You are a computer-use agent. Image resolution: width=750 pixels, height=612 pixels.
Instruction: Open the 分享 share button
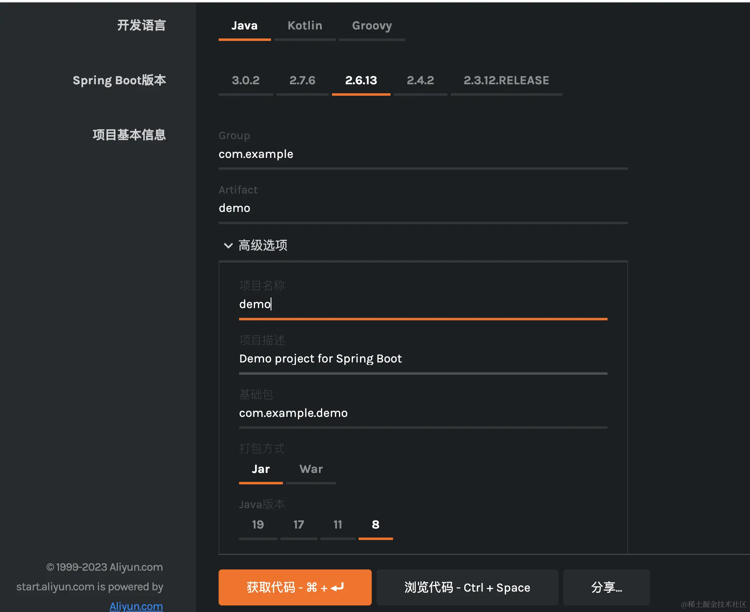[x=607, y=587]
